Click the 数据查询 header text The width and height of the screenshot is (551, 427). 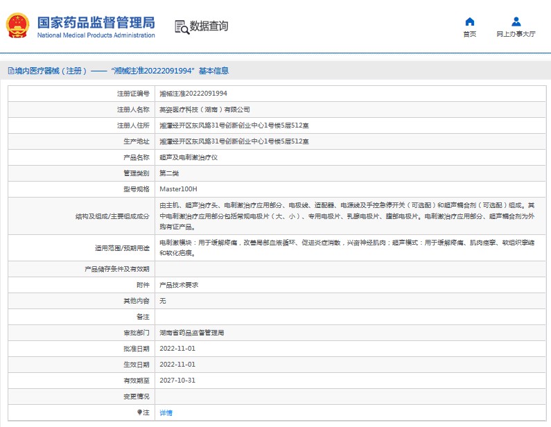point(209,26)
